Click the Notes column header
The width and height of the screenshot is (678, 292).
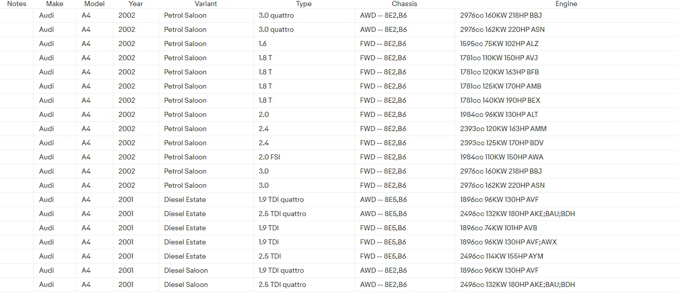click(x=17, y=4)
